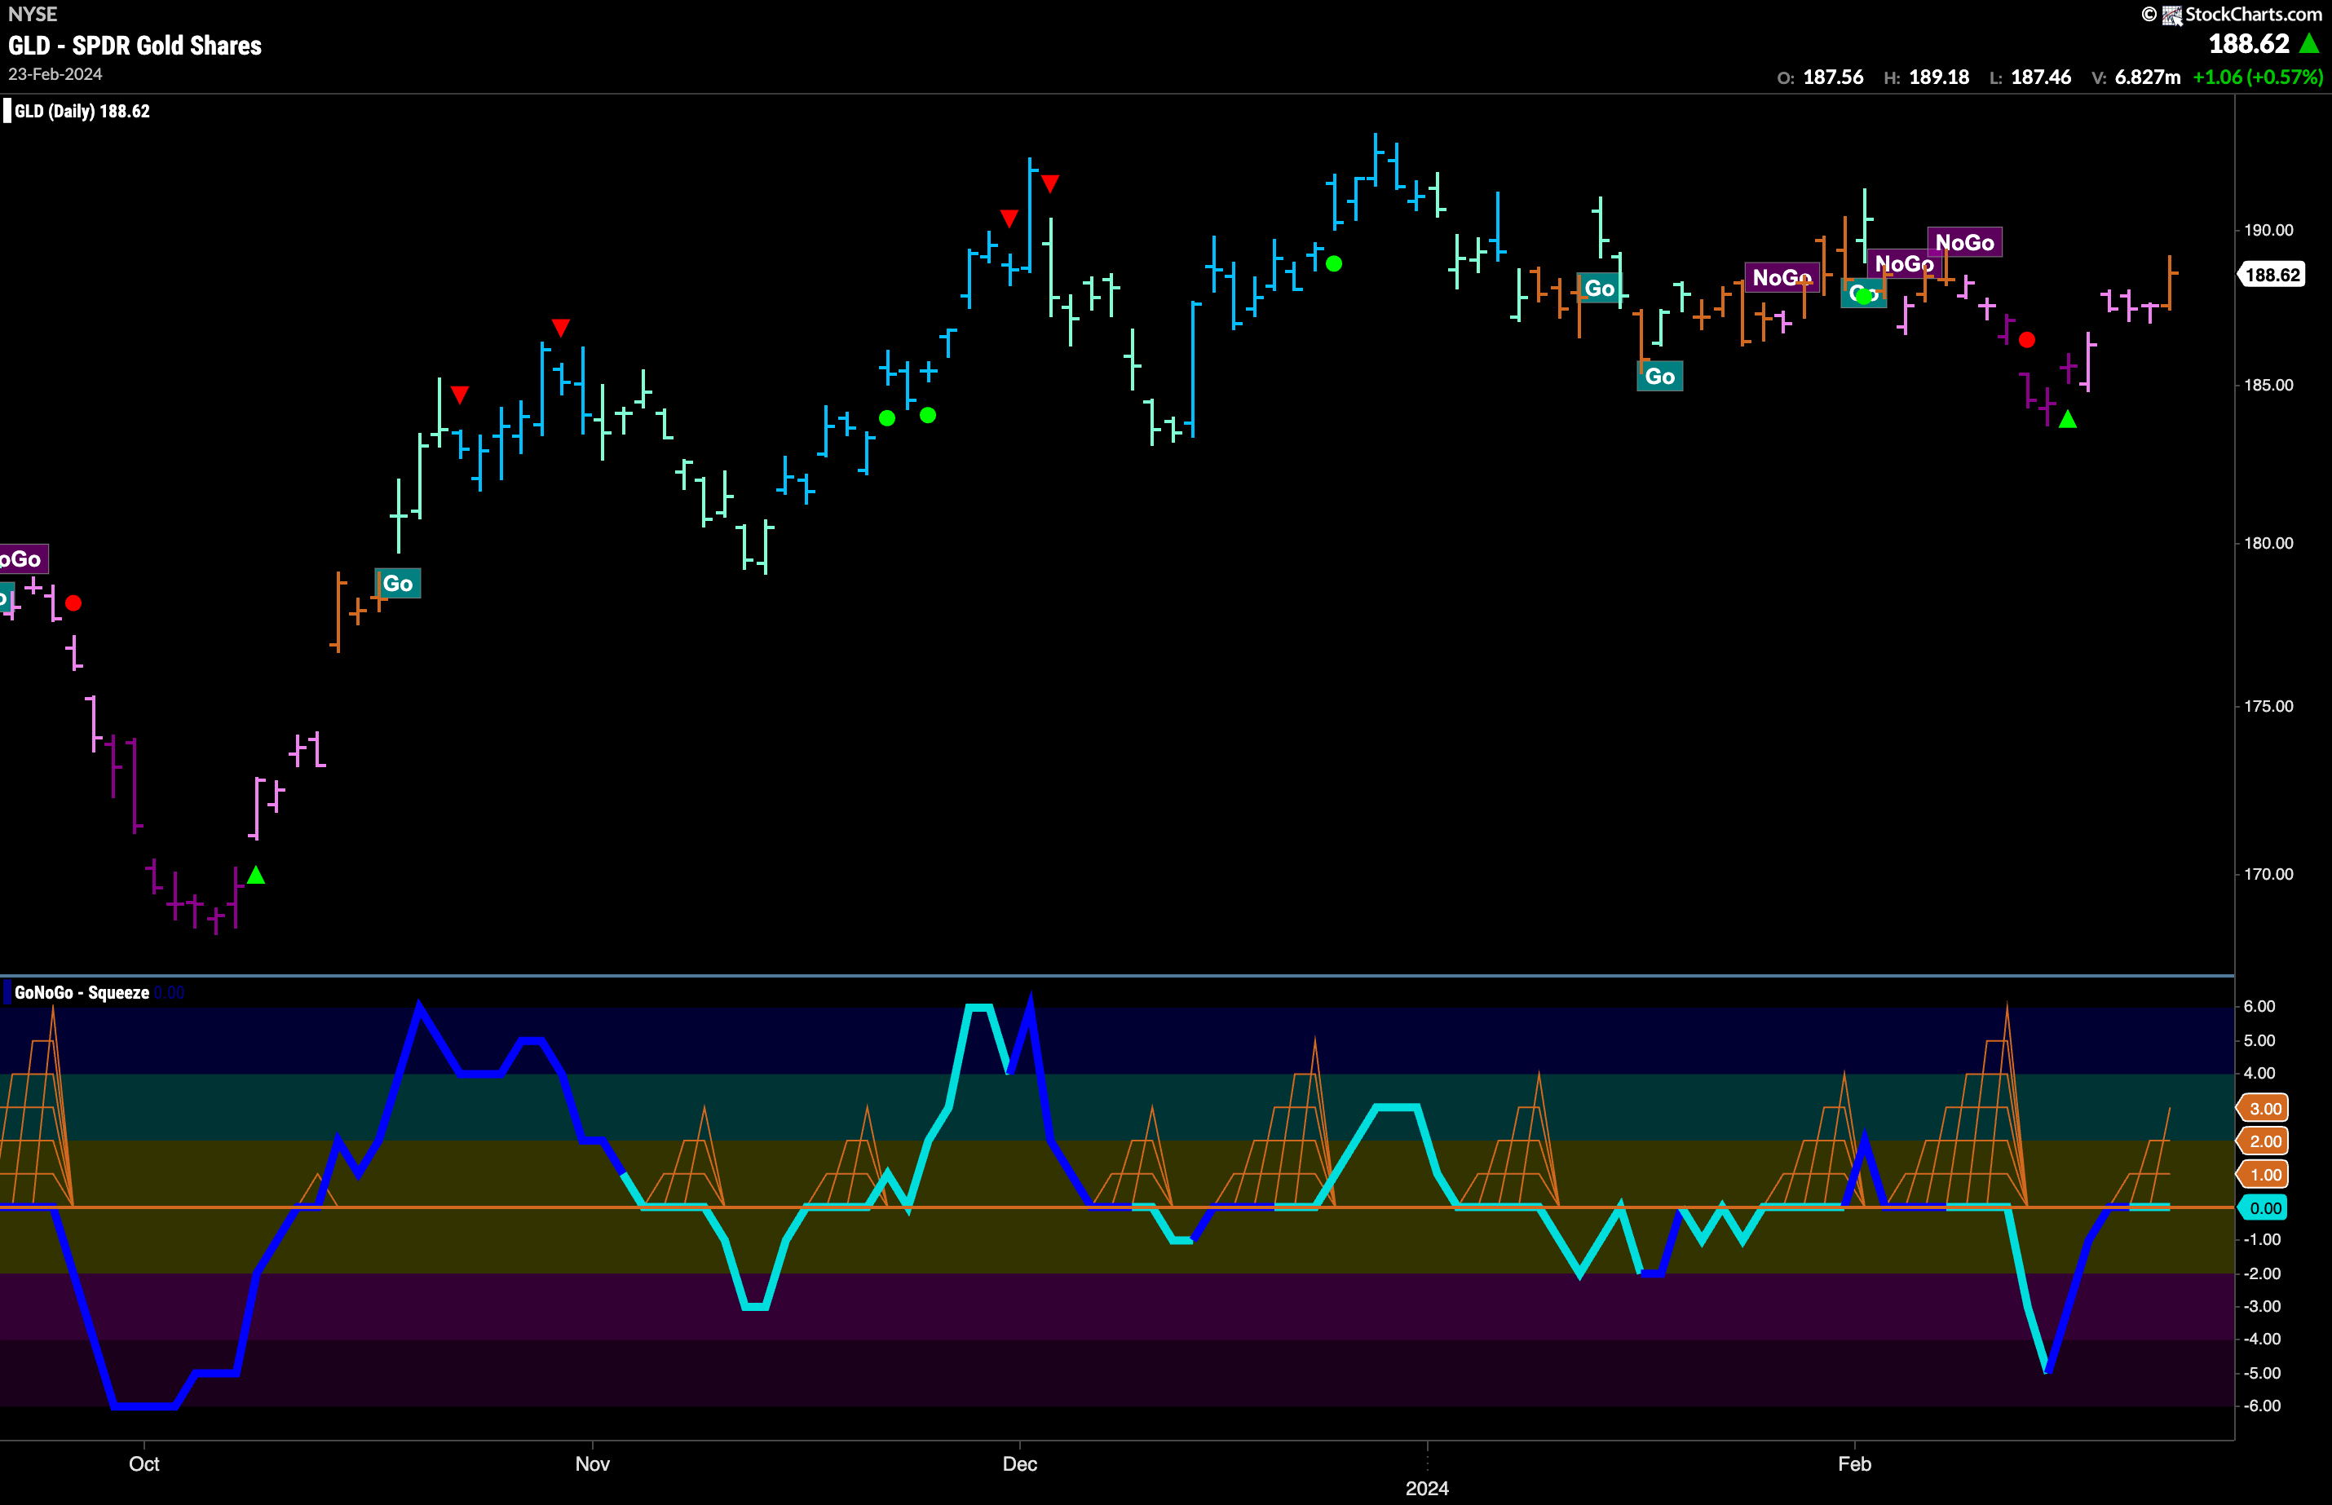Click the 175.00 price axis label
This screenshot has height=1505, width=2332.
point(2268,707)
